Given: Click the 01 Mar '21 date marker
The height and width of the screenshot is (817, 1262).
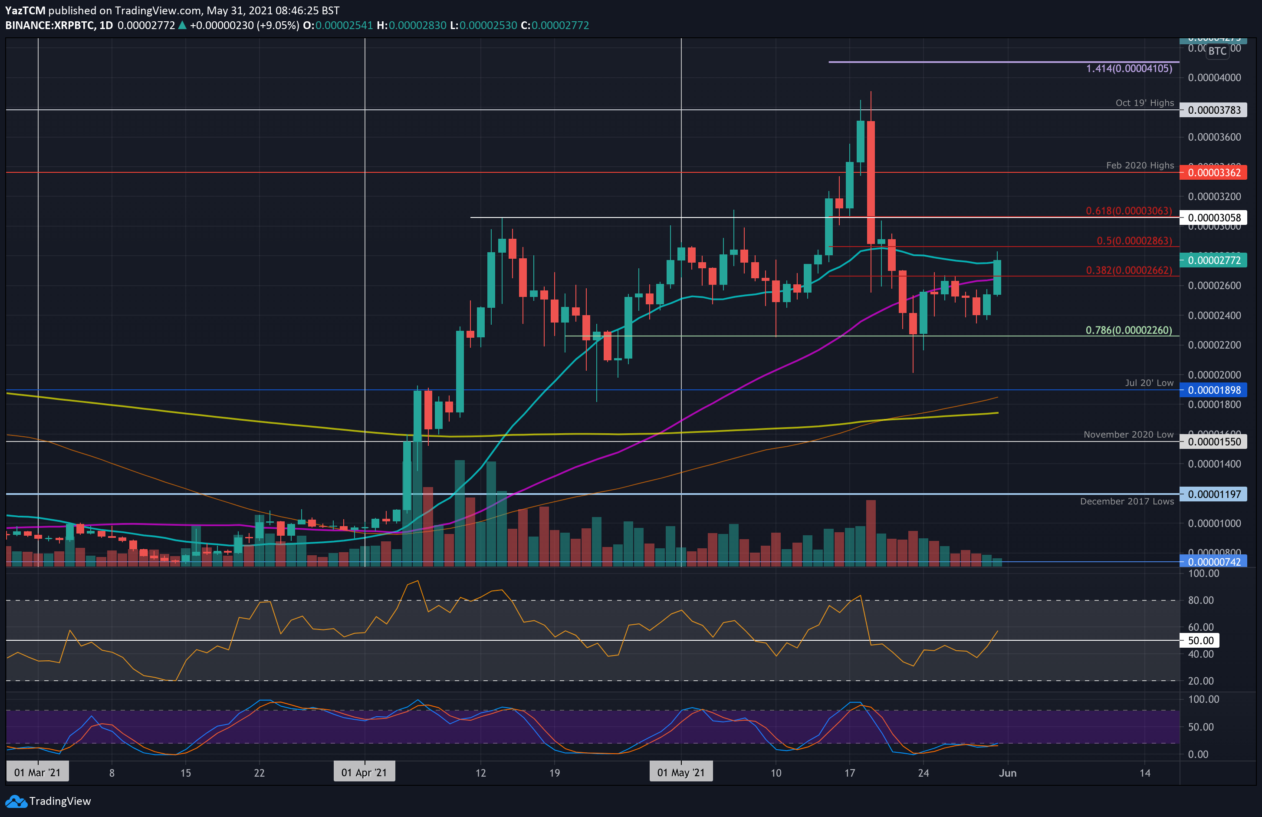Looking at the screenshot, I should (37, 772).
